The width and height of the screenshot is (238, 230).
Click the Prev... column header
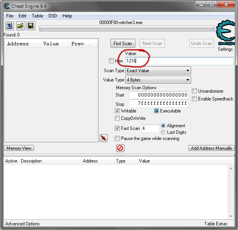coord(83,44)
